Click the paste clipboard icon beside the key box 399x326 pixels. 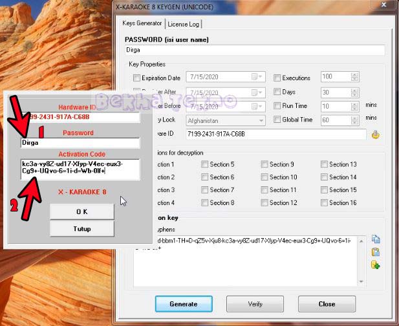pos(376,252)
